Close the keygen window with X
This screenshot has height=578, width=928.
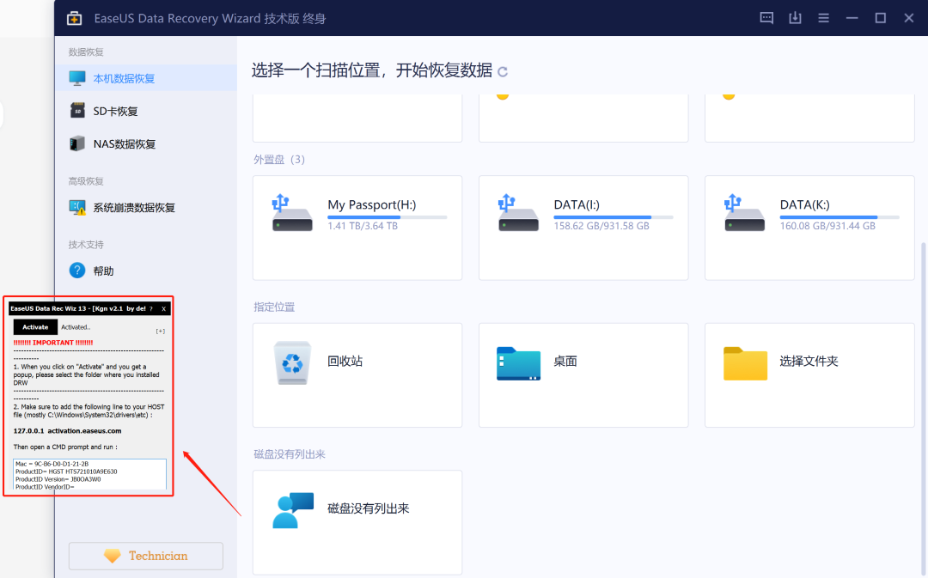coord(164,309)
